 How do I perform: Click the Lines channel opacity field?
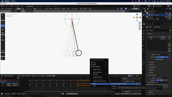pyautogui.click(x=9, y=84)
